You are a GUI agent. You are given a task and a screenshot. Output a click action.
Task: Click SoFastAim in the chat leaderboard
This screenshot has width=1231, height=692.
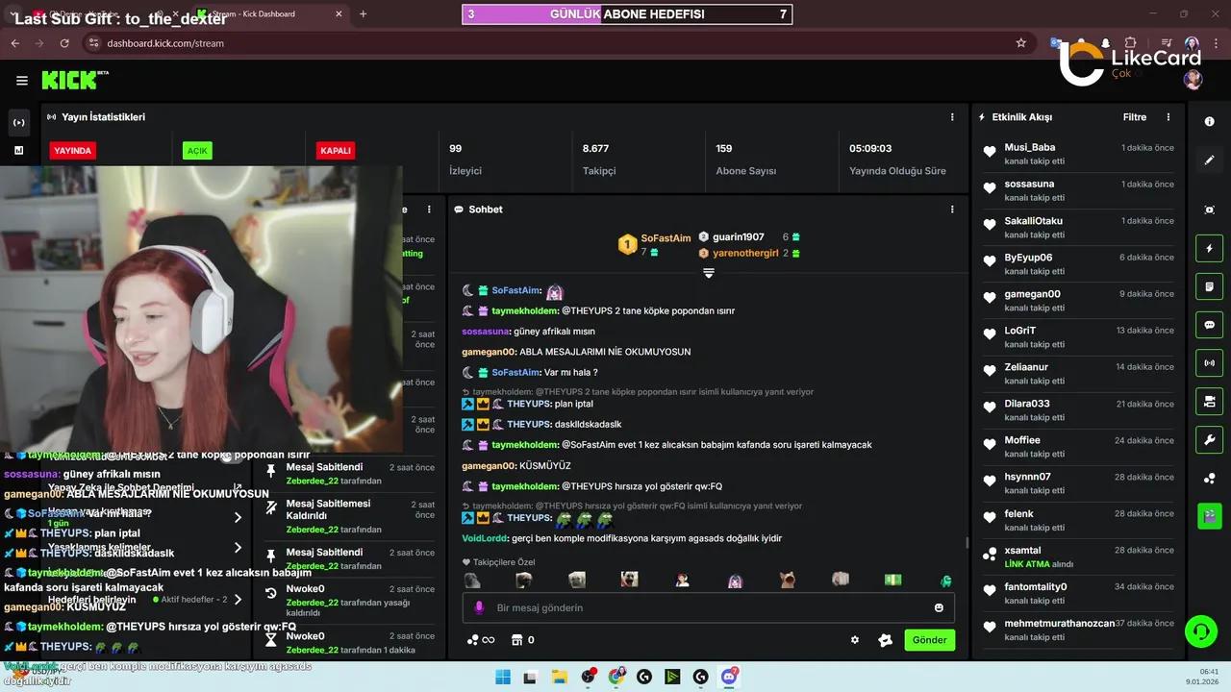tap(666, 238)
